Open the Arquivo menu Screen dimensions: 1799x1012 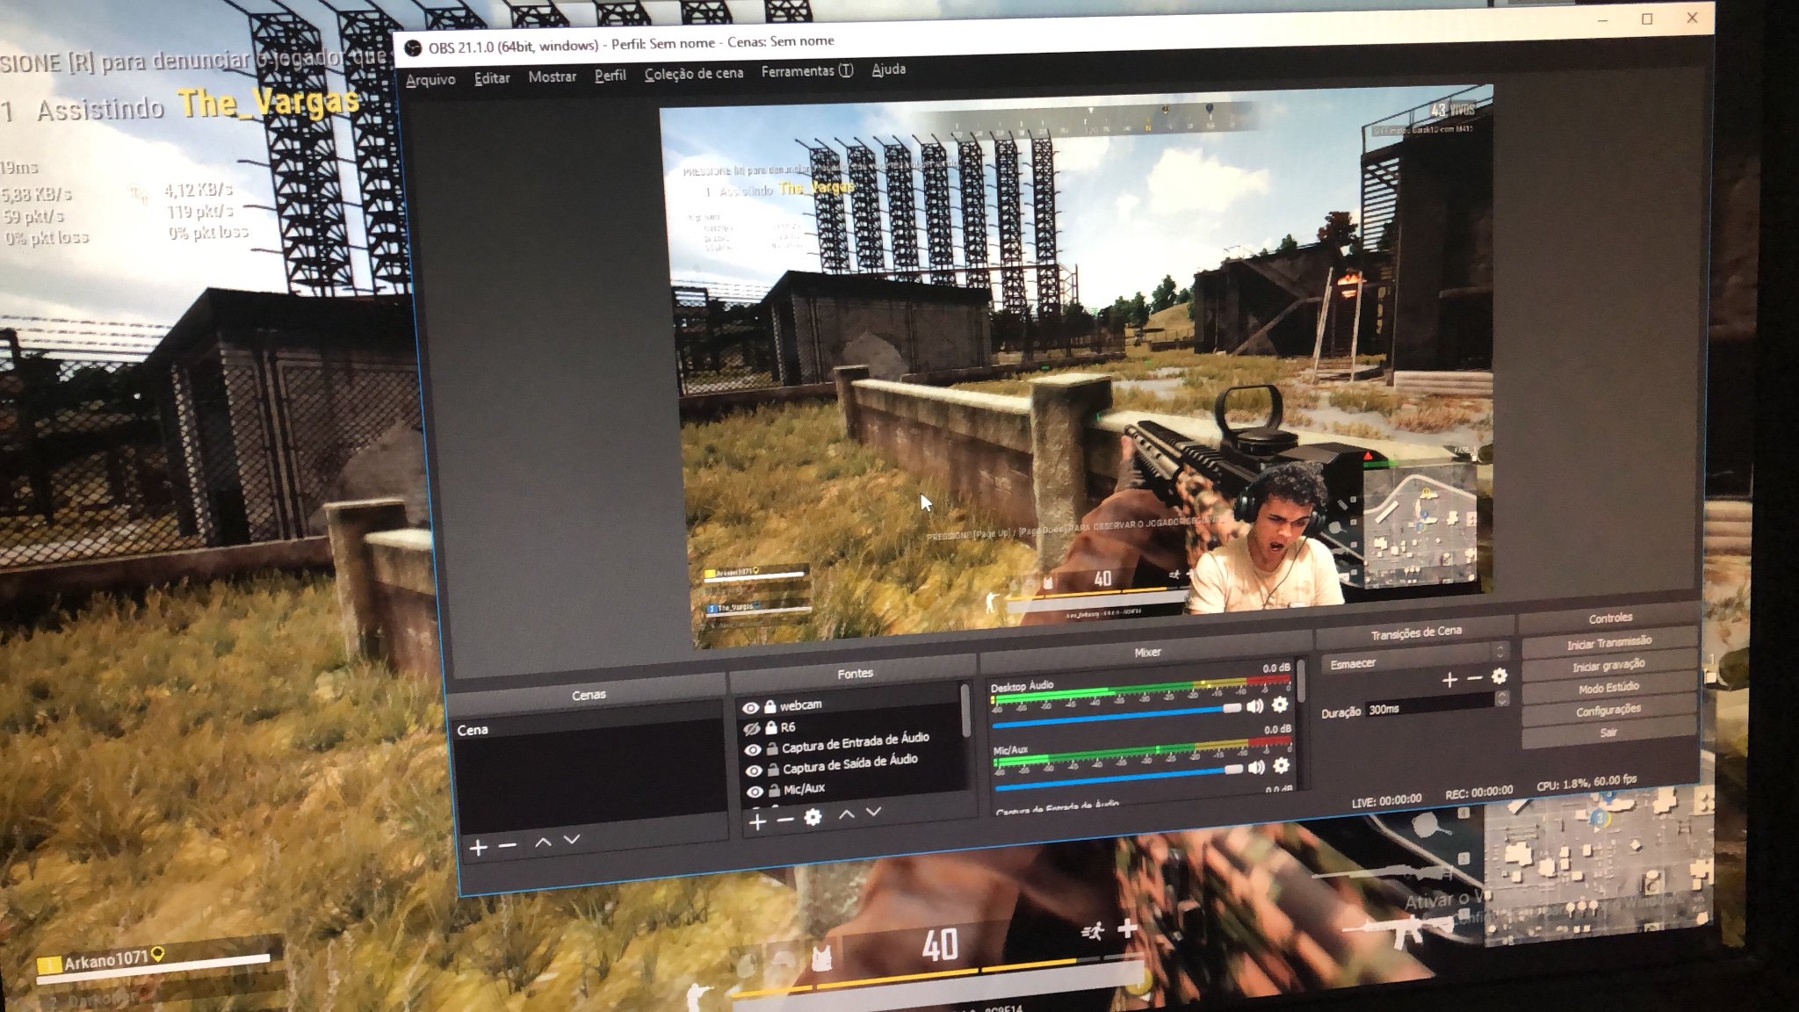click(430, 80)
